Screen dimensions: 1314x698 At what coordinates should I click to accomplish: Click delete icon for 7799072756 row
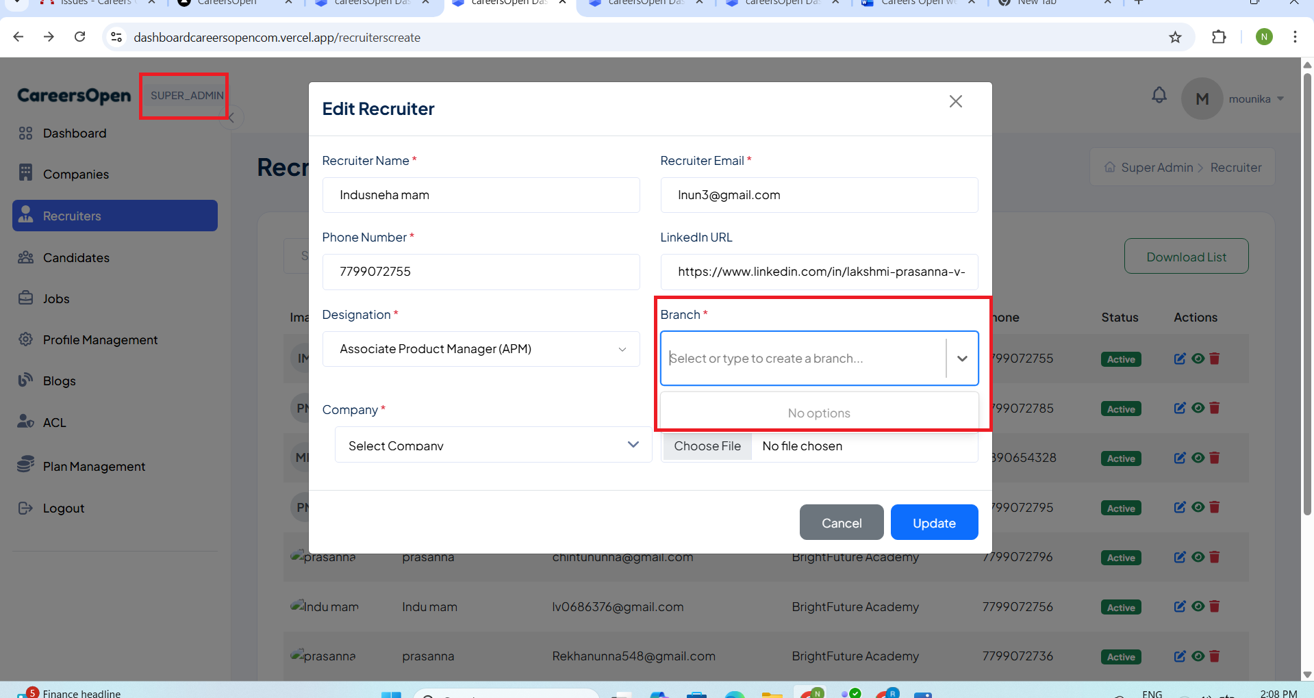(x=1215, y=606)
